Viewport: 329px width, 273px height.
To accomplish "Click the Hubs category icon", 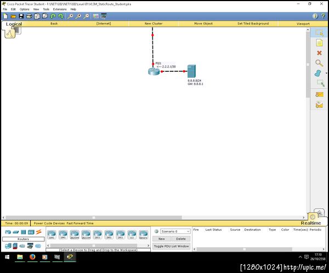I will pyautogui.click(x=23, y=232).
